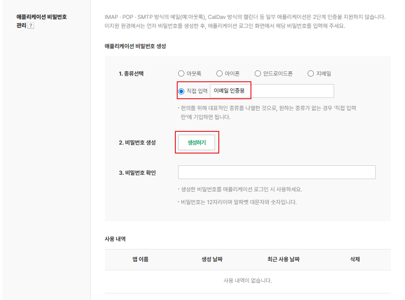Click the 직접 입력 text field with 이메일 인증용

tap(272, 91)
